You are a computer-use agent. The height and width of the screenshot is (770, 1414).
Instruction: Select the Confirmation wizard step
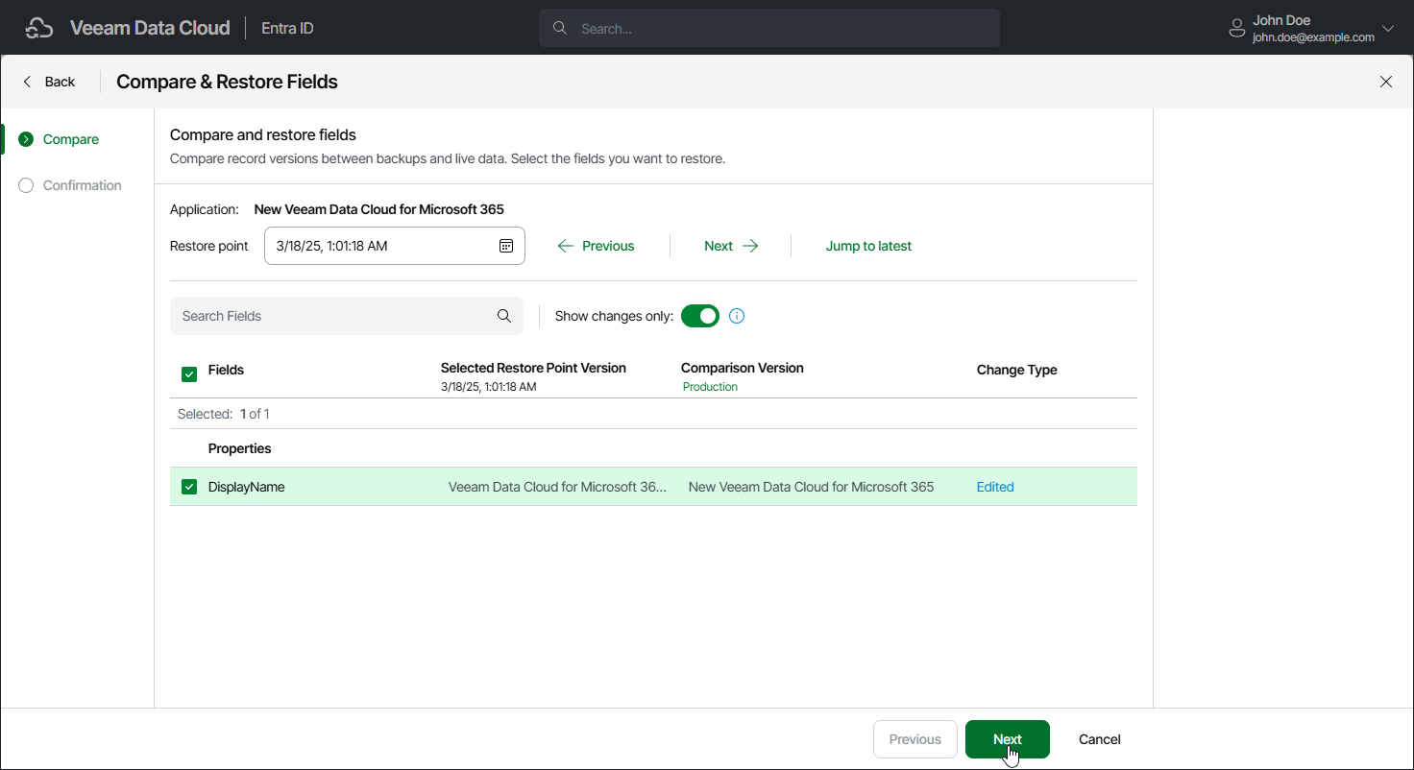[70, 185]
